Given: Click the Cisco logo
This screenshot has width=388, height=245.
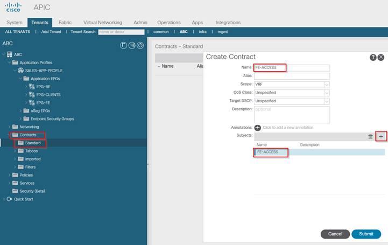Looking at the screenshot, I should coord(13,7).
